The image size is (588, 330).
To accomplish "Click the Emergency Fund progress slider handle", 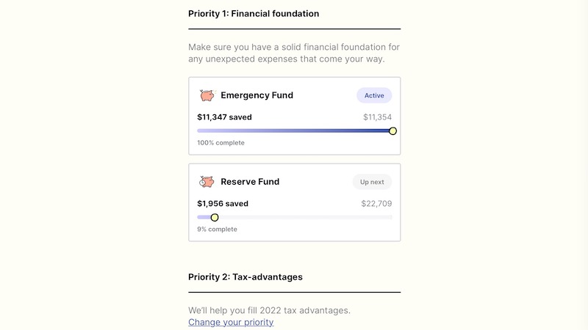I will tap(392, 131).
